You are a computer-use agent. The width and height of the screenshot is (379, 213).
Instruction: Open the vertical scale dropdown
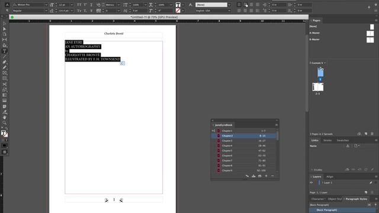tap(145, 5)
